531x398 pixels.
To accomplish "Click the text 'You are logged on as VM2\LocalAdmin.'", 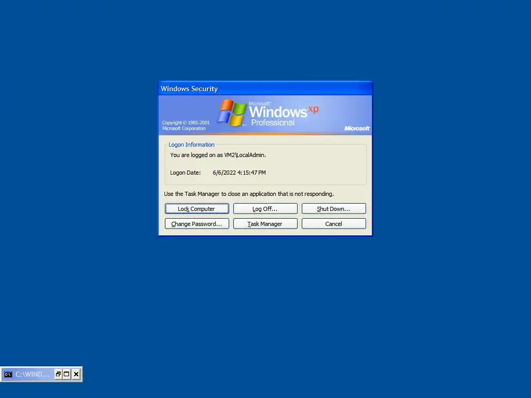I will click(x=218, y=155).
